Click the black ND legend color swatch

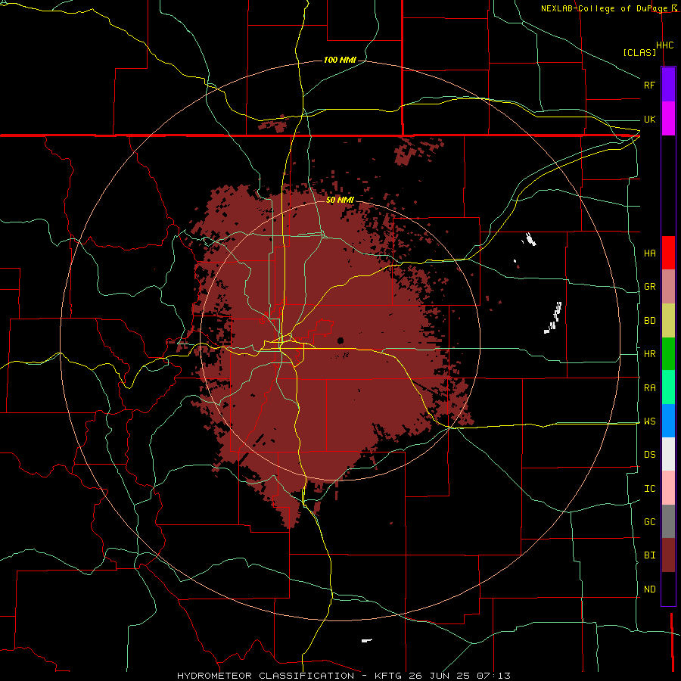tap(668, 589)
